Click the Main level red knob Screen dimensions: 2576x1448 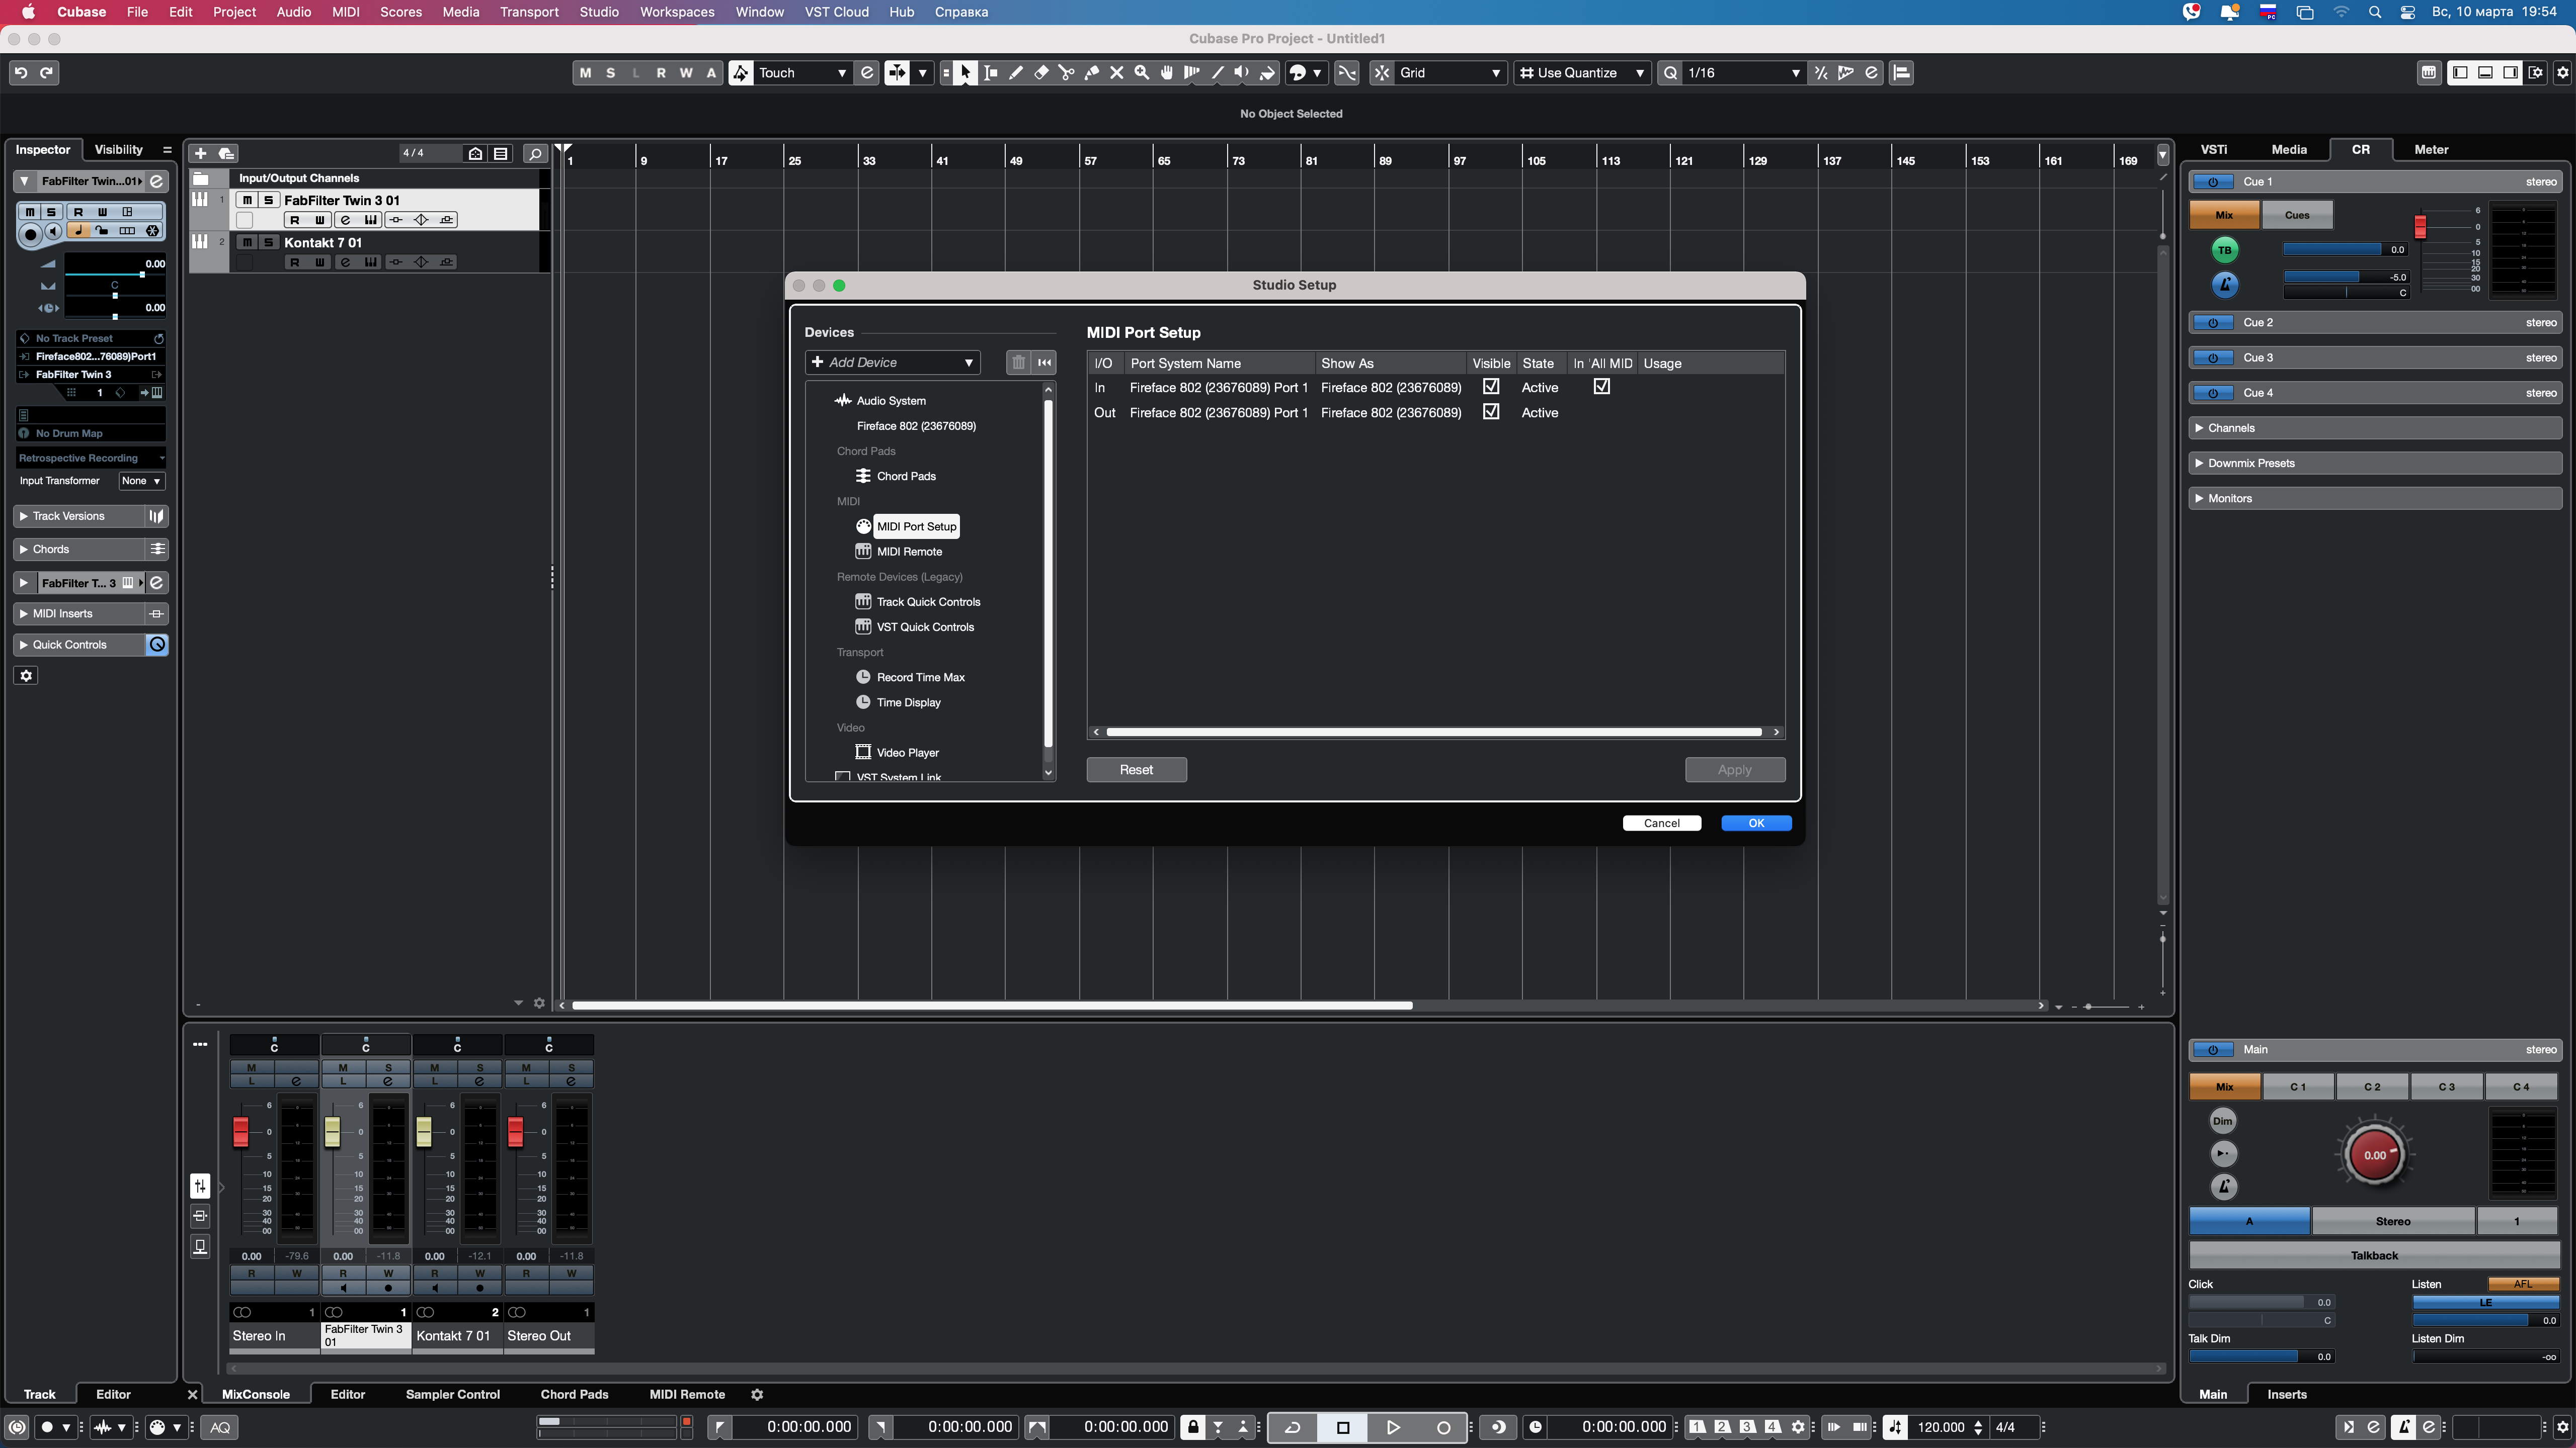tap(2374, 1155)
